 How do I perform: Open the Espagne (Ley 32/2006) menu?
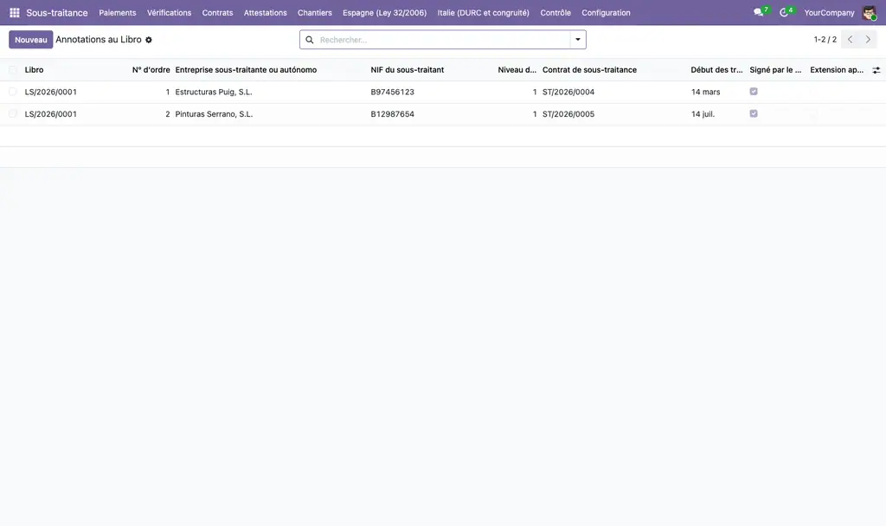[x=384, y=12]
